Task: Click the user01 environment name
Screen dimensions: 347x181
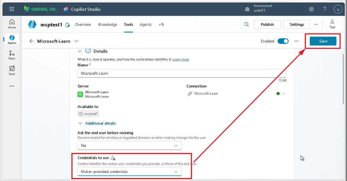Action: 260,11
